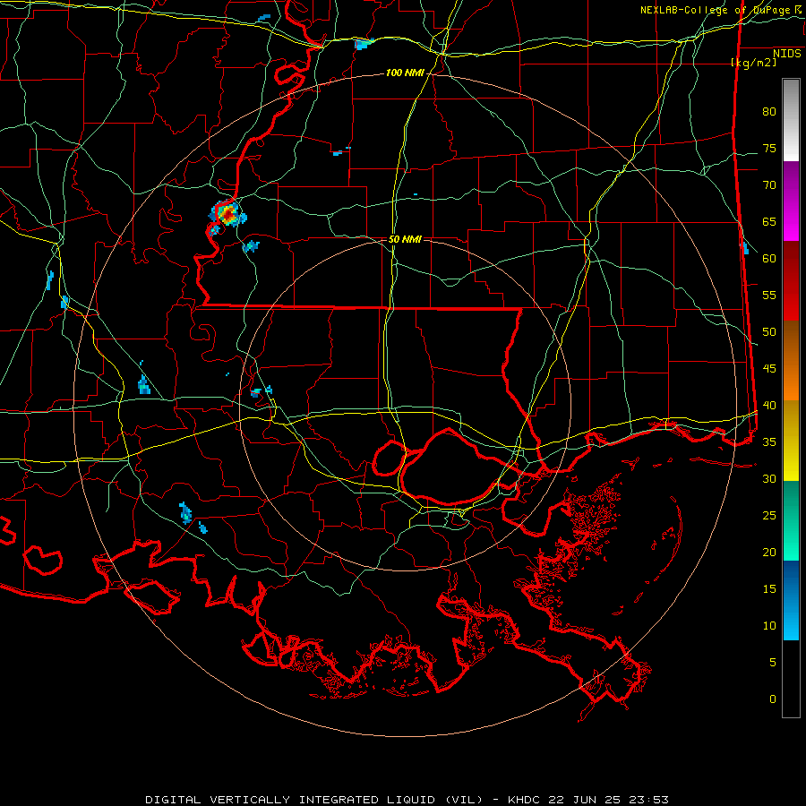Click the 55 value on the legend
806x806 pixels.
click(769, 295)
